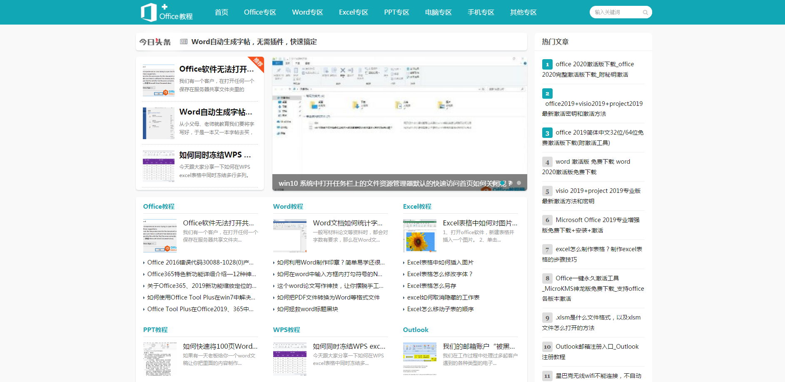
Task: Open Excel表格中如何插入图片 article
Action: (x=440, y=262)
